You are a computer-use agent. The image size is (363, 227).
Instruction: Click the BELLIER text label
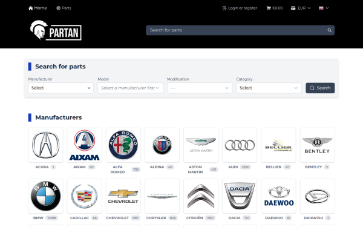(273, 167)
